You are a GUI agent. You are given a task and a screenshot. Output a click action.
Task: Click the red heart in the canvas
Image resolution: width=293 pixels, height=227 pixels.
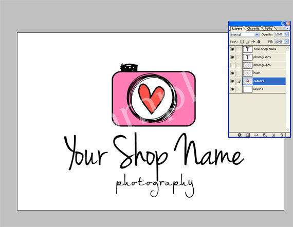(x=151, y=99)
